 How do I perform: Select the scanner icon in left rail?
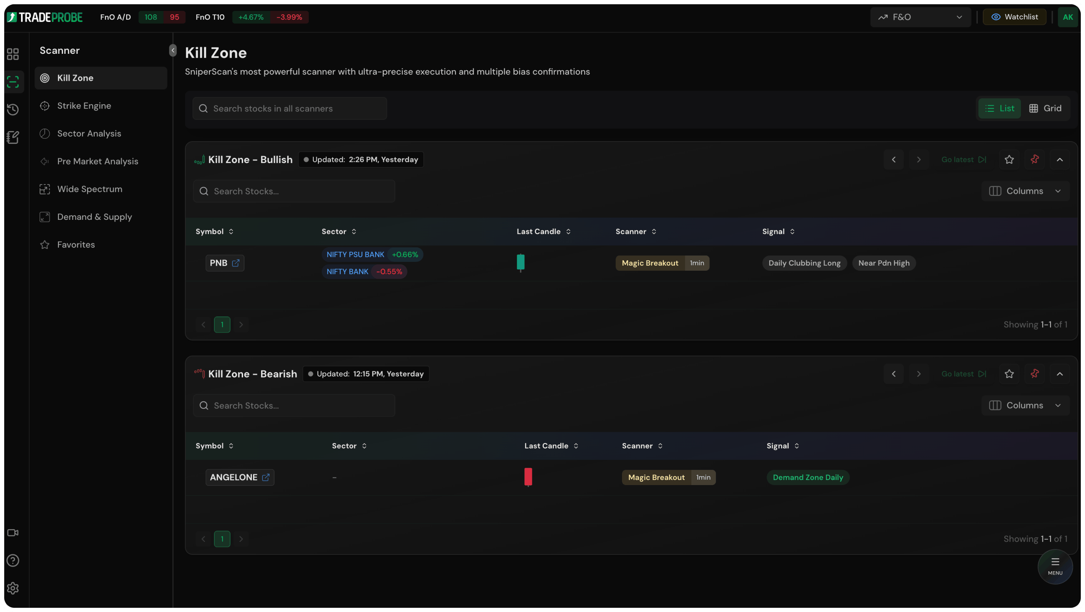pyautogui.click(x=13, y=82)
